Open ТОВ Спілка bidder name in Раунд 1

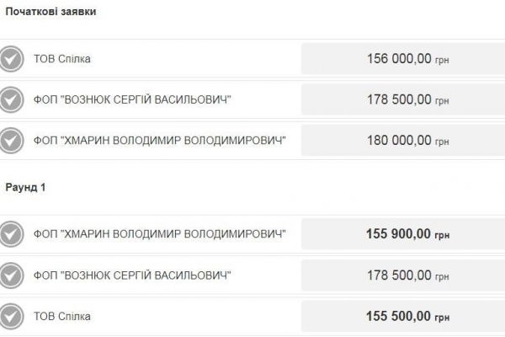point(62,316)
